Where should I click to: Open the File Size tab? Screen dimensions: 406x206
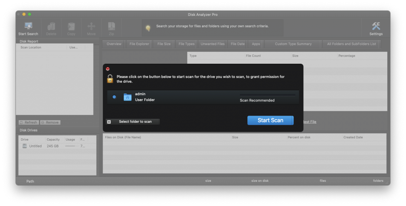click(x=164, y=44)
